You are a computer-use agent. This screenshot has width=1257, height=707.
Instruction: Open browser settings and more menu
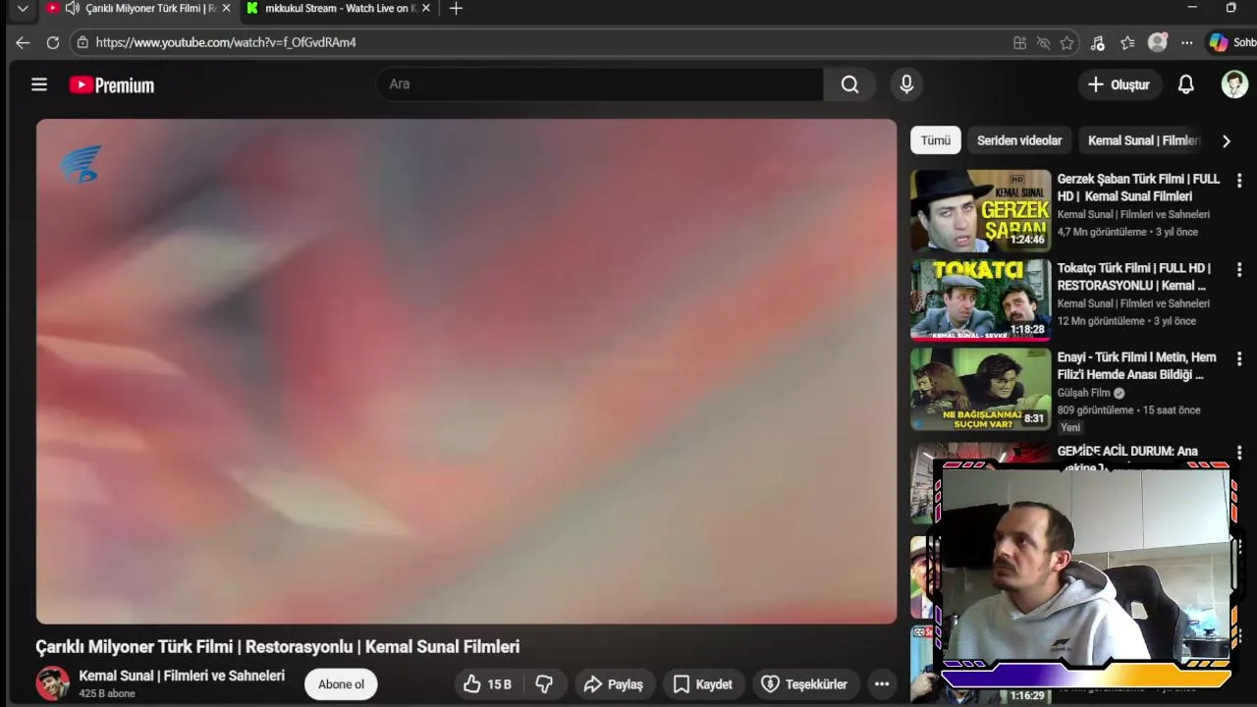[x=1187, y=43]
